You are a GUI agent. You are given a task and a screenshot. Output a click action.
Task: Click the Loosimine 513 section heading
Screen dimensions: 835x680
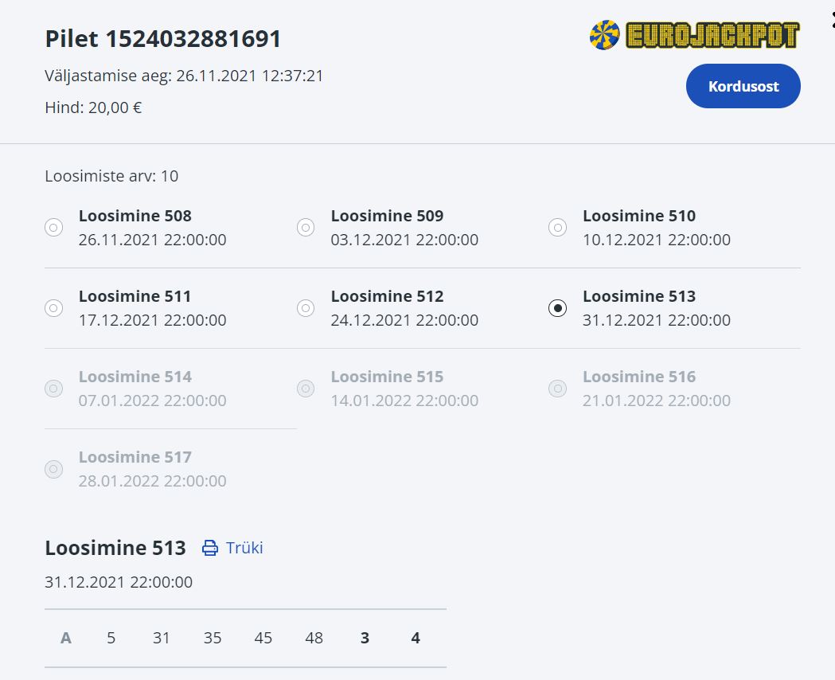point(115,548)
